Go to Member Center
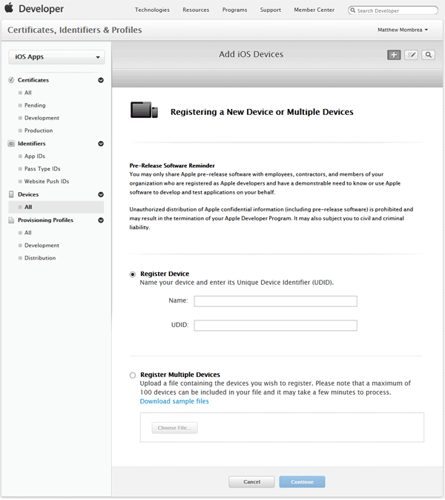The image size is (445, 500). point(314,10)
